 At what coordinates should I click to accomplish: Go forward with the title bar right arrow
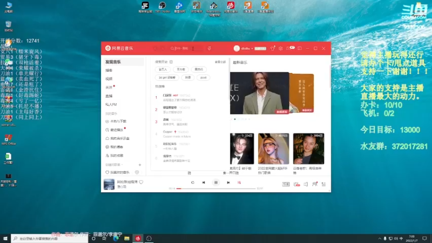(163, 49)
